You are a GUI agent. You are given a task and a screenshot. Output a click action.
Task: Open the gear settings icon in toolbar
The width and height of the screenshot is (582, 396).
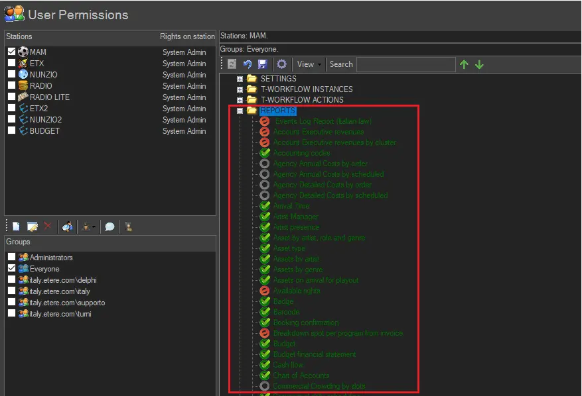(x=281, y=64)
